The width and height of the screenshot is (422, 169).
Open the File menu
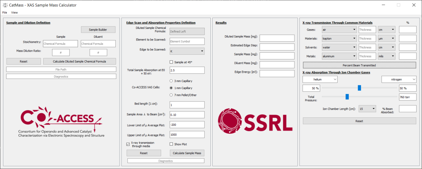click(5, 13)
